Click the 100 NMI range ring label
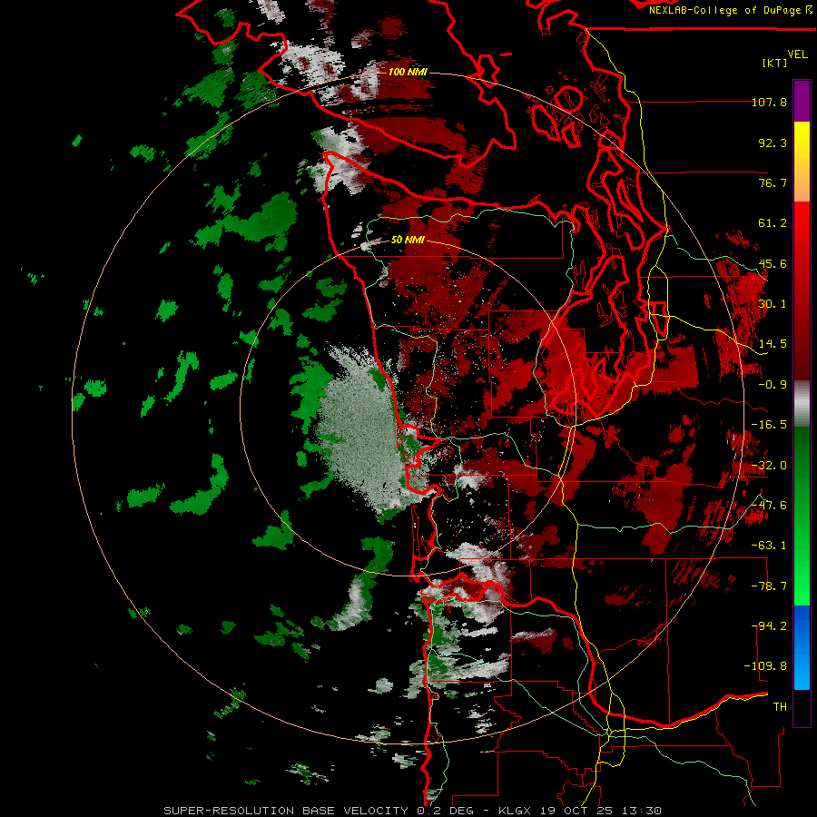 [408, 72]
